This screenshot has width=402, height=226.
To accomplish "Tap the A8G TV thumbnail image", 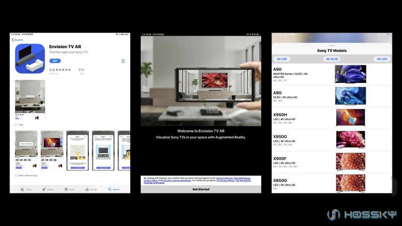I will pos(350,96).
